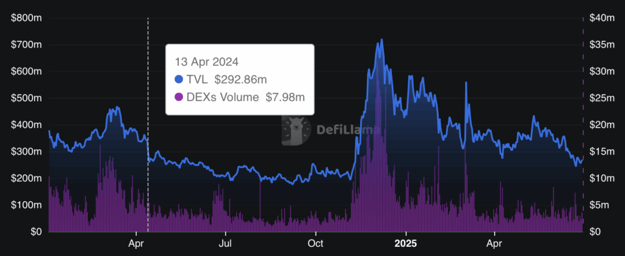Click the blue TVL dot in tooltip

(x=179, y=79)
